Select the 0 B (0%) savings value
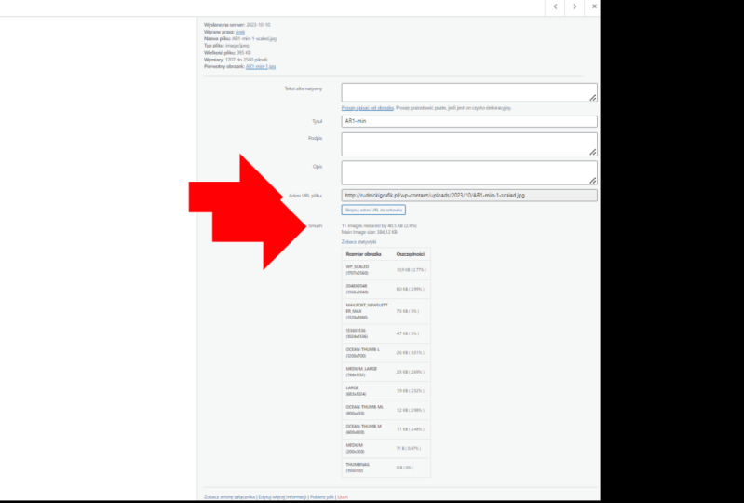The image size is (744, 503). pyautogui.click(x=405, y=468)
